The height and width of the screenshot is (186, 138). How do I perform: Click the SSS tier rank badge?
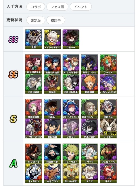[13, 39]
